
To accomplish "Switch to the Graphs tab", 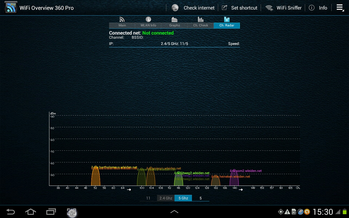I will [x=174, y=22].
